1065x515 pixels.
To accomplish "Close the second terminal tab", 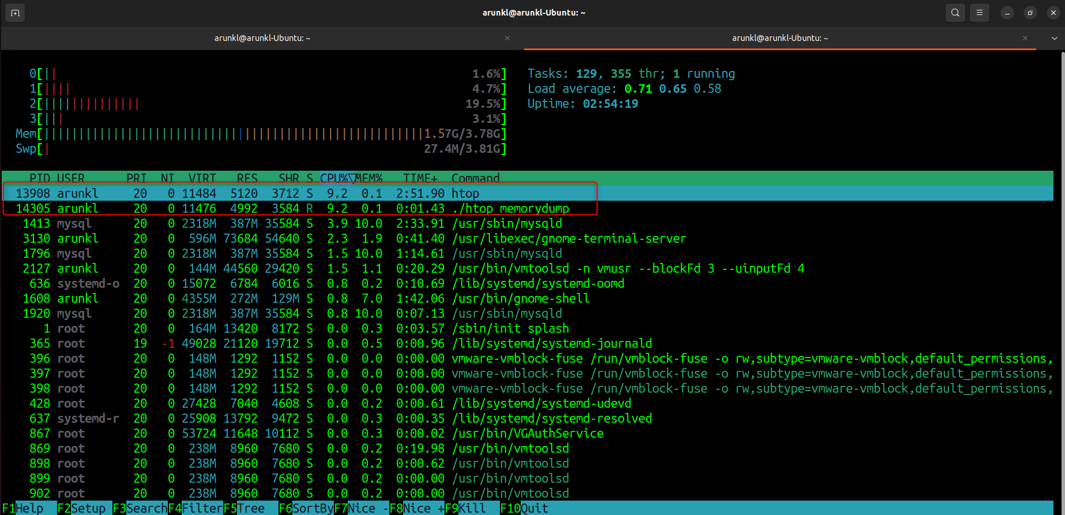I will point(1025,38).
